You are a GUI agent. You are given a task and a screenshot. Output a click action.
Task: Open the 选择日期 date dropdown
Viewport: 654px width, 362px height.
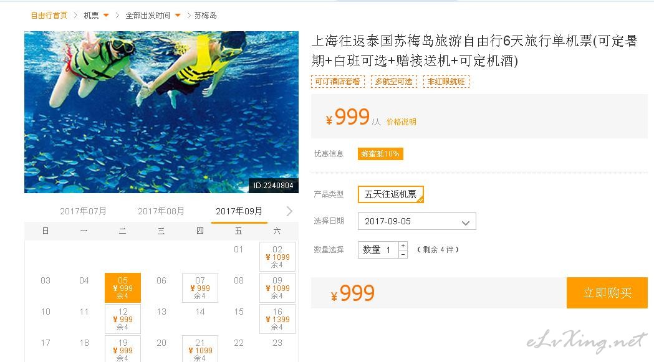point(416,221)
